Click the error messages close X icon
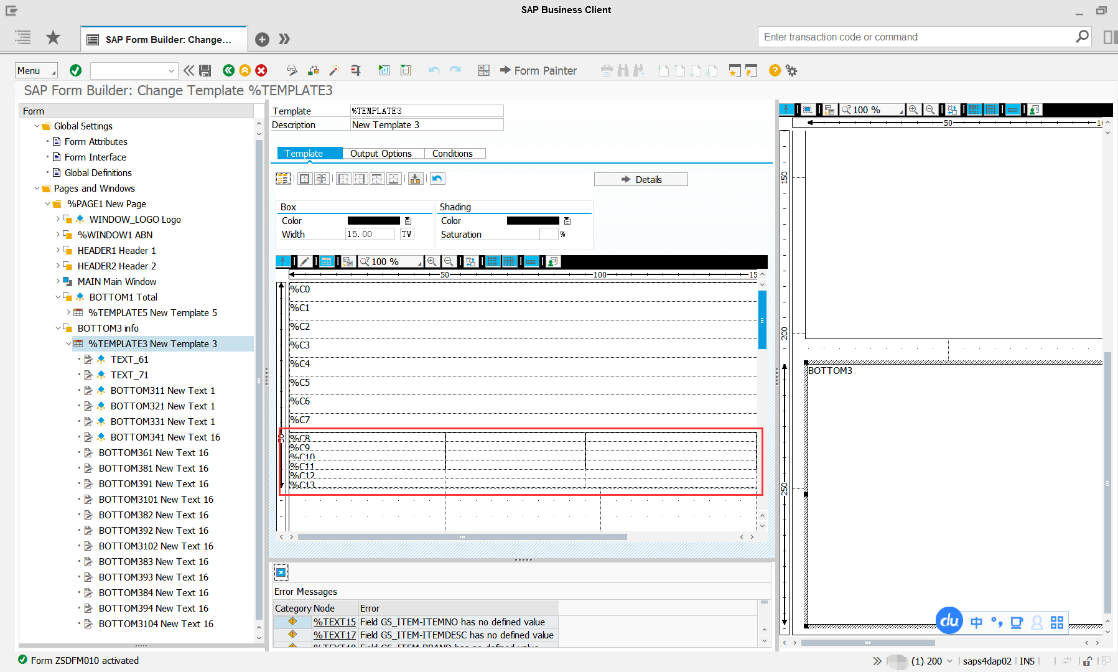This screenshot has height=672, width=1118. pyautogui.click(x=281, y=572)
